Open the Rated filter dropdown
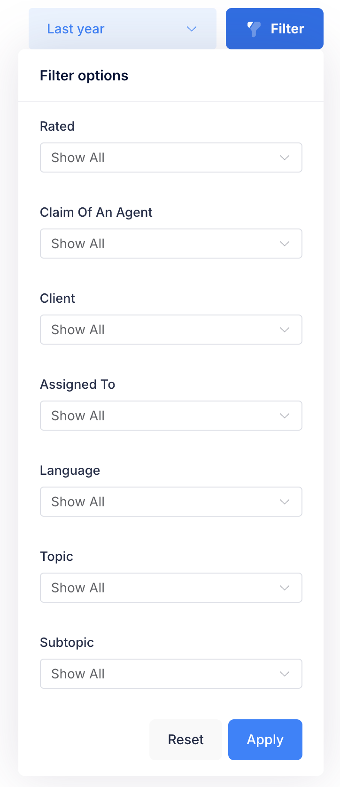Screen dimensions: 340x787 [x=171, y=157]
